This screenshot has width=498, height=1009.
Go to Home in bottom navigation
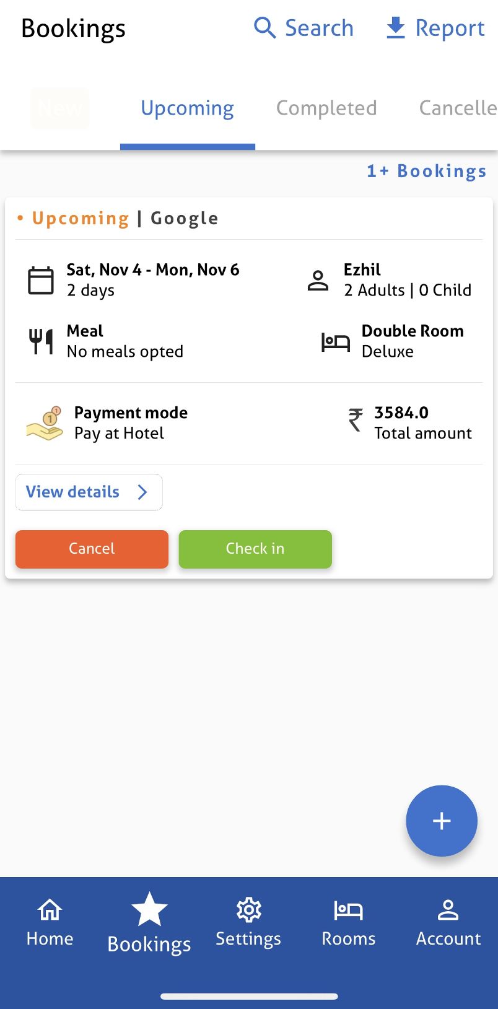coord(50,923)
